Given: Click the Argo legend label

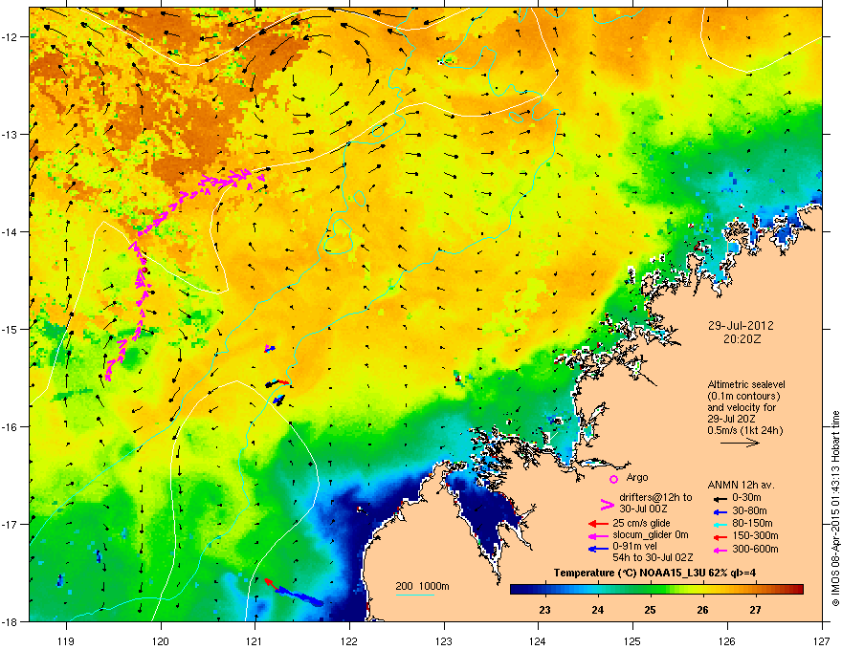Looking at the screenshot, I should pyautogui.click(x=637, y=477).
